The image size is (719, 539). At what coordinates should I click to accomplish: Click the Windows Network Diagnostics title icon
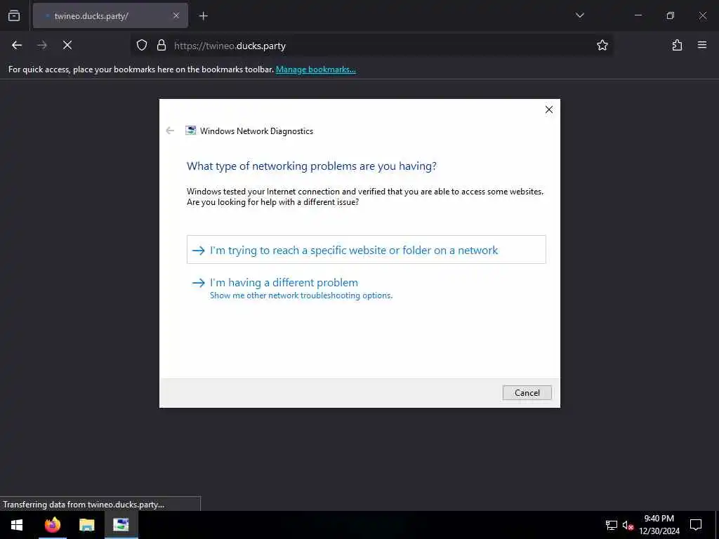(x=190, y=131)
